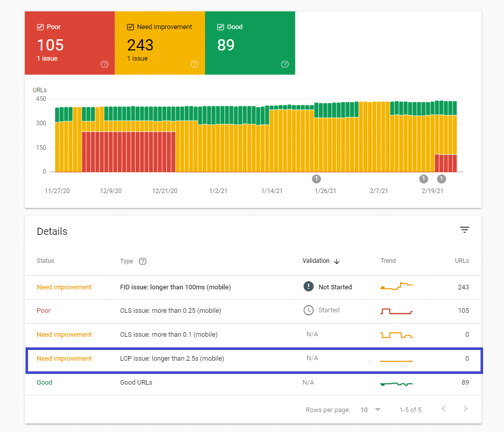
Task: Click the annotation marker above 1/26/21
Action: click(x=316, y=179)
